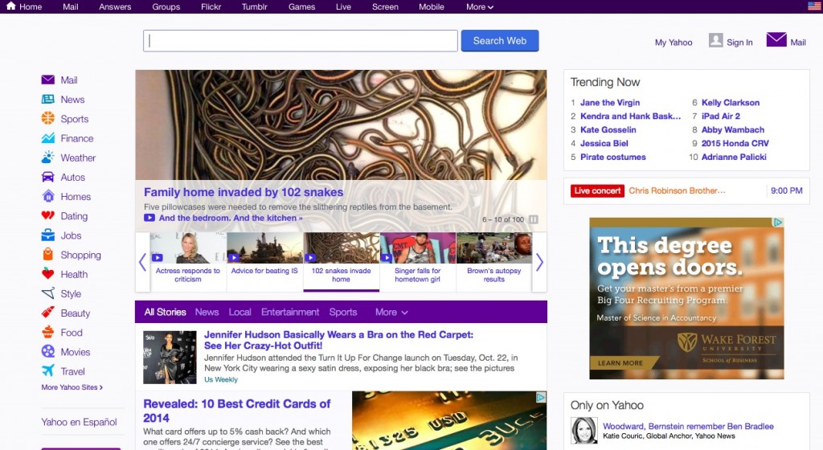Click the Mail envelope icon in left sidebar

pos(48,80)
